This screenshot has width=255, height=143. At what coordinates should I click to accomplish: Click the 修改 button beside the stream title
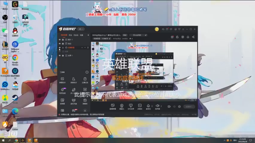coord(125,35)
